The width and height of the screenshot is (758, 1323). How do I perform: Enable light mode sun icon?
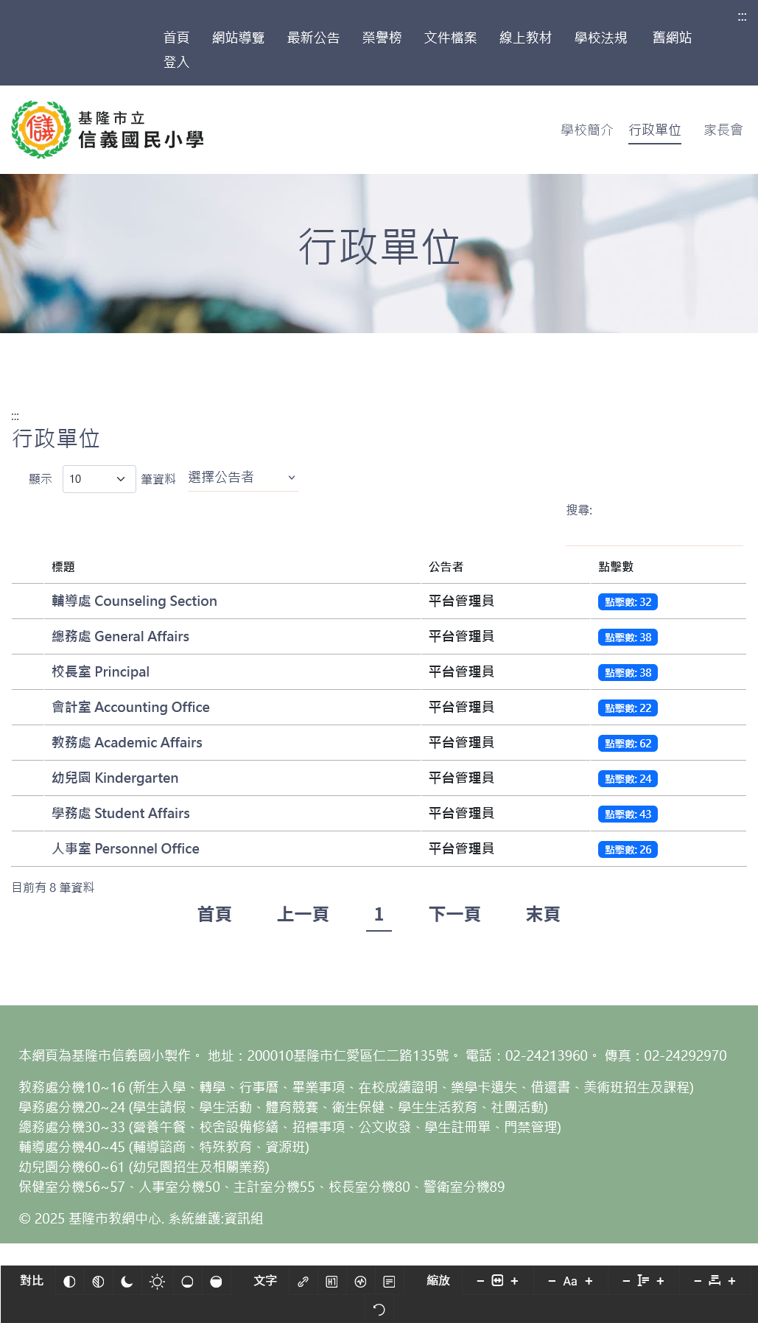point(157,1282)
